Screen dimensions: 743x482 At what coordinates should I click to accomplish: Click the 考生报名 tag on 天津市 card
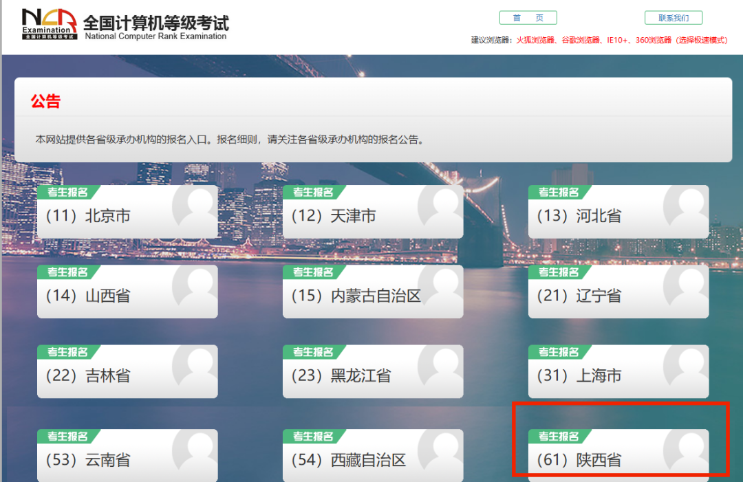[313, 193]
